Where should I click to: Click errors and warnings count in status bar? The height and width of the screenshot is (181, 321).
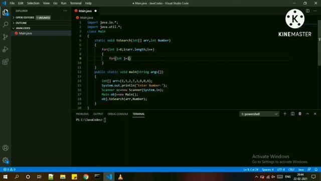10,169
